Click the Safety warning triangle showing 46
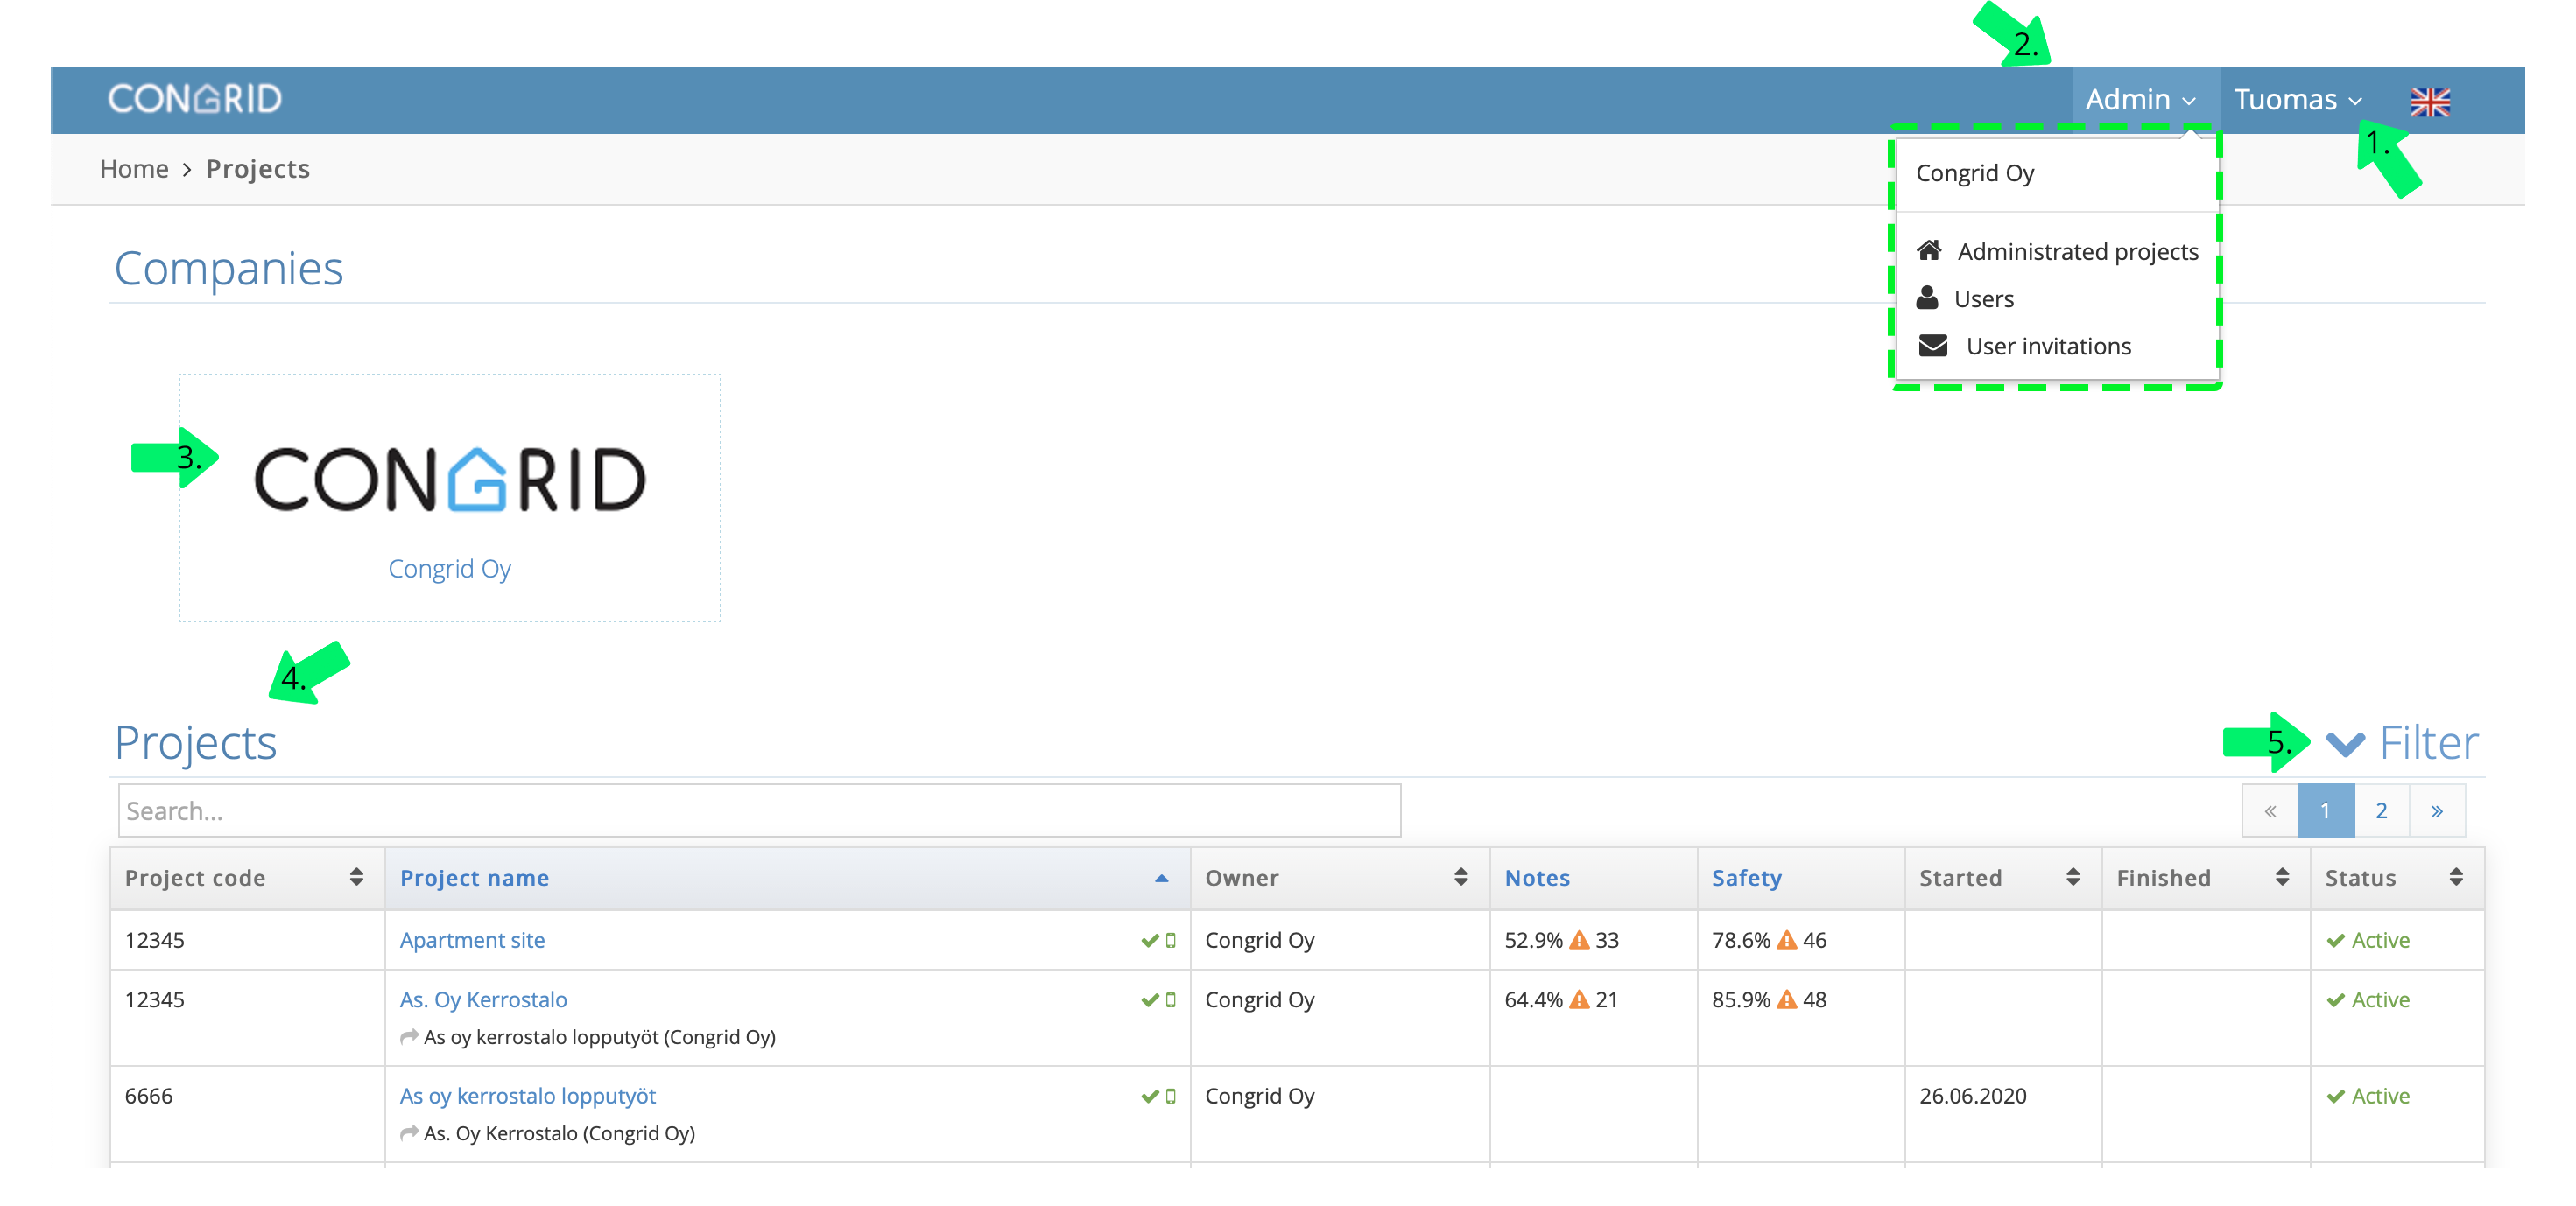2576x1206 pixels. point(1787,940)
